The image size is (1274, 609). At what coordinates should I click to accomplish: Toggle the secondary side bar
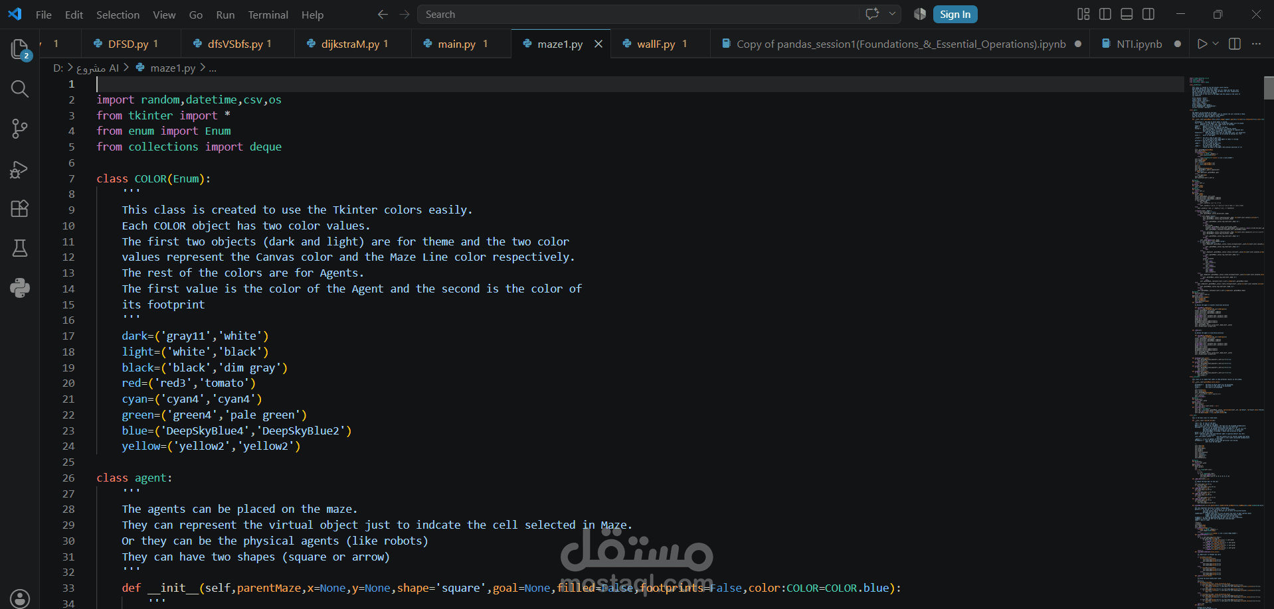click(x=1148, y=14)
